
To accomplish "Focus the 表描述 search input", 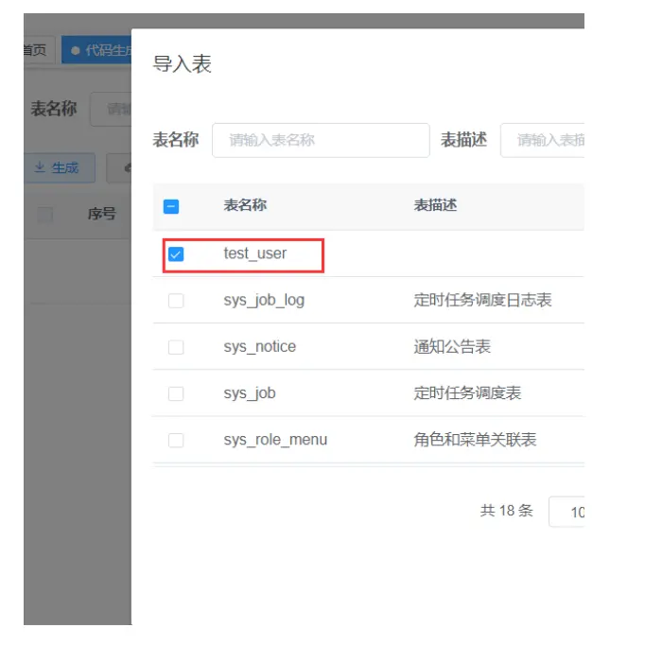I will click(x=543, y=140).
